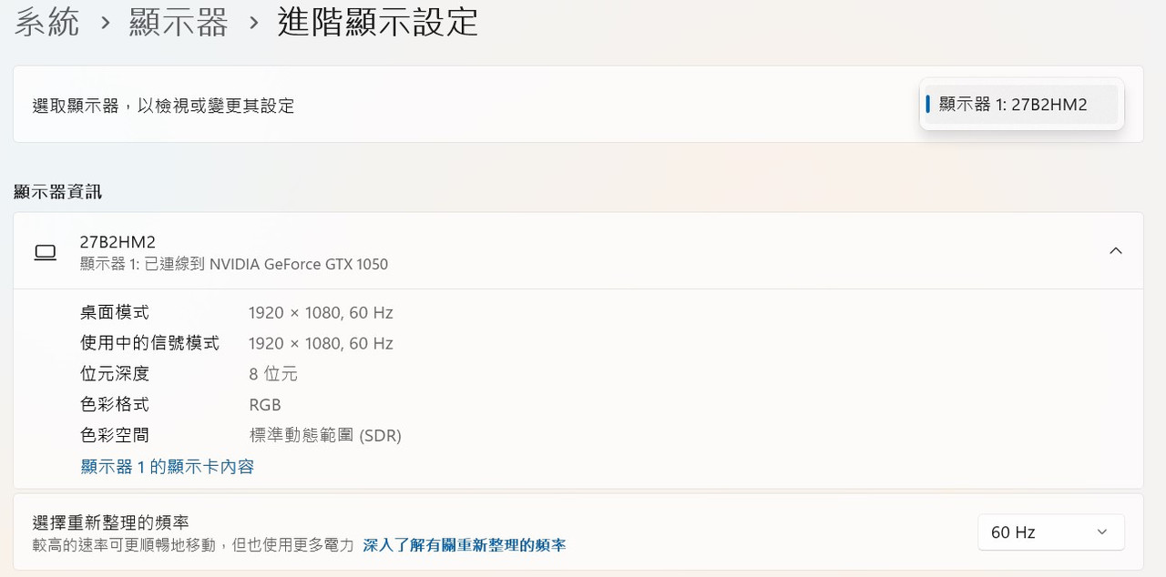Click the 色彩空間 標準動態範圍 (SDR) value

pyautogui.click(x=325, y=436)
